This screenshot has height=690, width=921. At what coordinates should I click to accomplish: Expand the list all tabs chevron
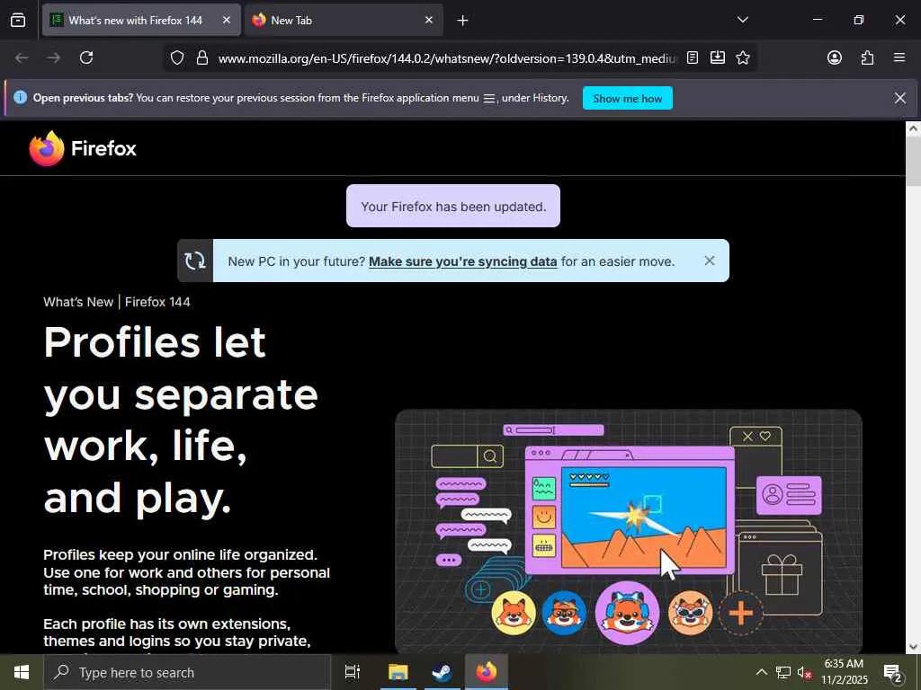pyautogui.click(x=742, y=20)
